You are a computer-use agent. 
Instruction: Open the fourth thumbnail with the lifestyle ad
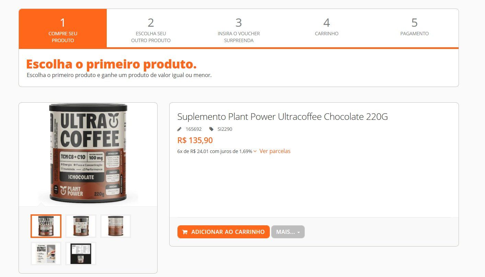[x=46, y=253]
